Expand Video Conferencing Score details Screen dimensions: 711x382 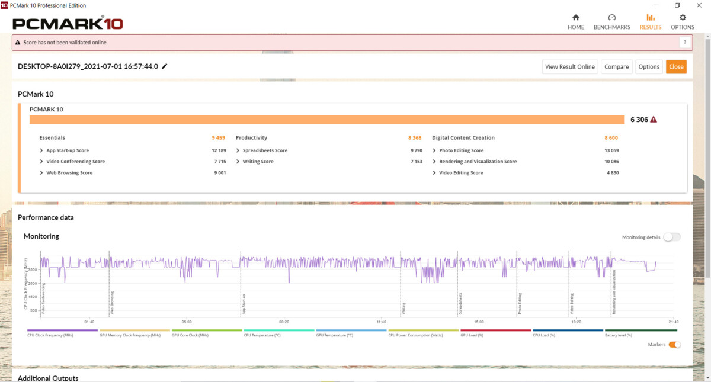[41, 162]
